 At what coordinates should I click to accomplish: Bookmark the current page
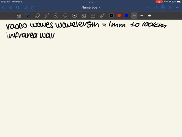[x=25, y=8]
